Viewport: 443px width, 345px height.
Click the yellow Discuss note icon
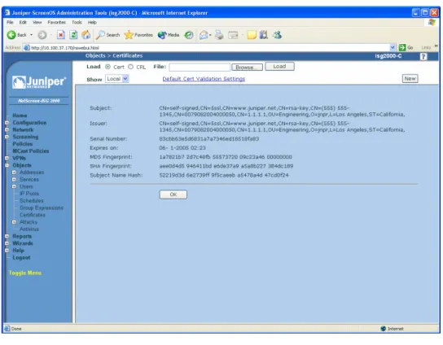tap(252, 35)
